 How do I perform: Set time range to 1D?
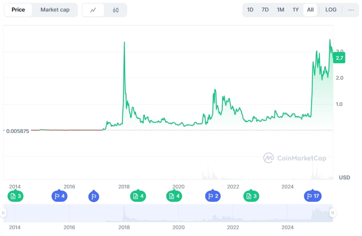pos(250,10)
